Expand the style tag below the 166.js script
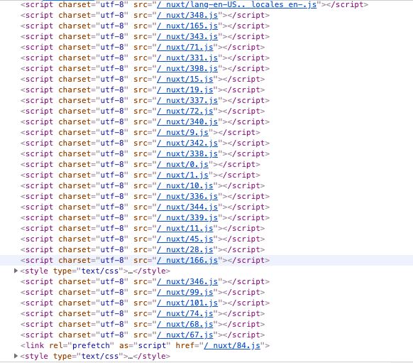Image resolution: width=413 pixels, height=363 pixels. [16, 271]
